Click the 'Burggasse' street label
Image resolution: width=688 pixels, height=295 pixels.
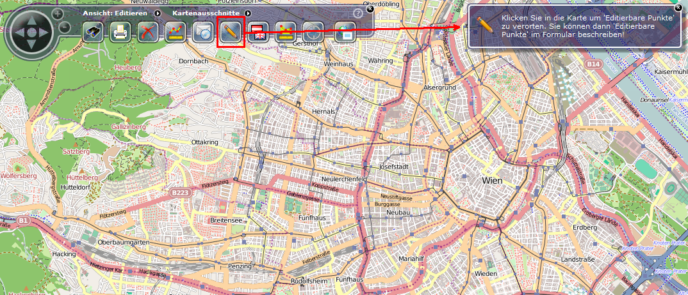388,204
